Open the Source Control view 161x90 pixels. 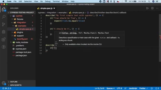(x=4, y=24)
